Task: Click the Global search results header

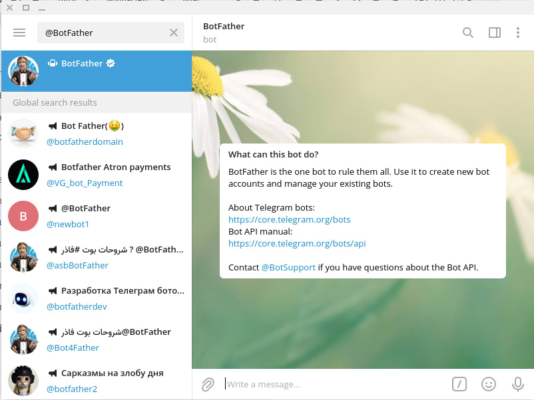Action: pyautogui.click(x=97, y=102)
